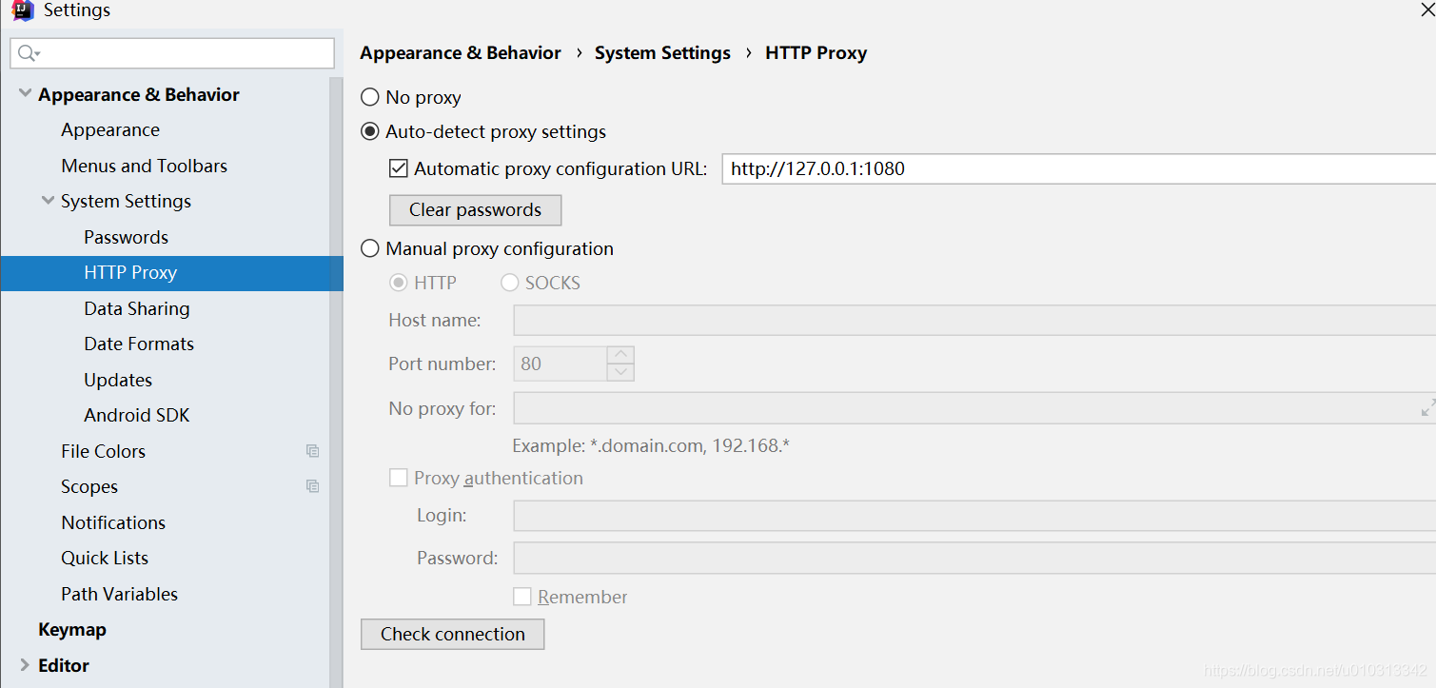Click the Check connection button

click(452, 634)
